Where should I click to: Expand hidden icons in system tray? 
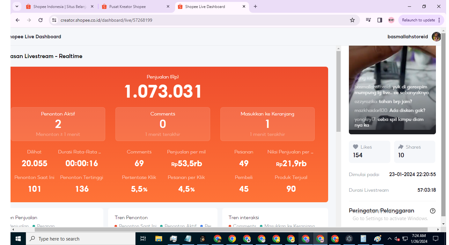point(390,238)
